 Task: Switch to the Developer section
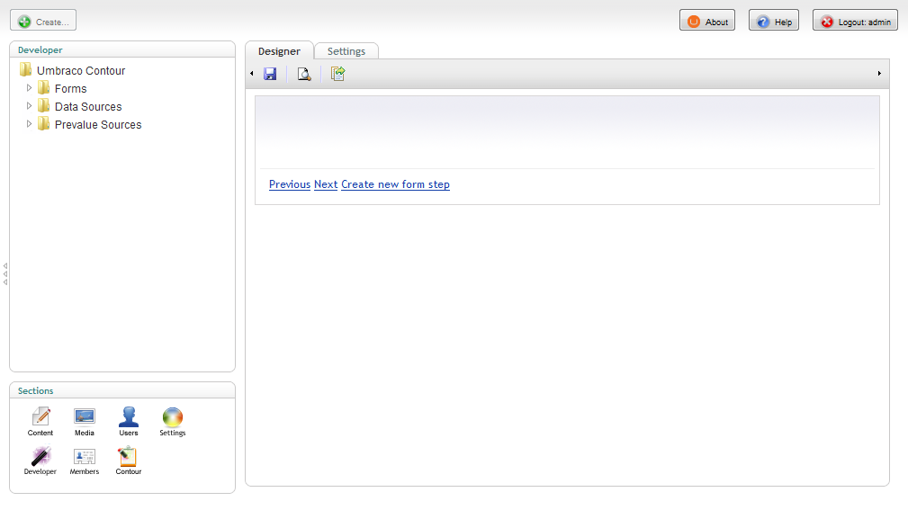[x=40, y=460]
